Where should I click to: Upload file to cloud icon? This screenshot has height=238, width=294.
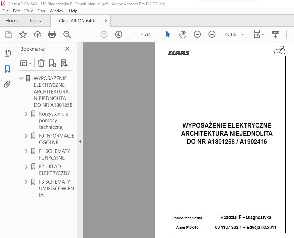pyautogui.click(x=37, y=34)
